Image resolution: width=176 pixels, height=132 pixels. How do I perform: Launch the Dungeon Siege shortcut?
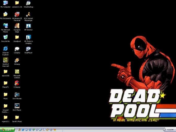point(17,28)
